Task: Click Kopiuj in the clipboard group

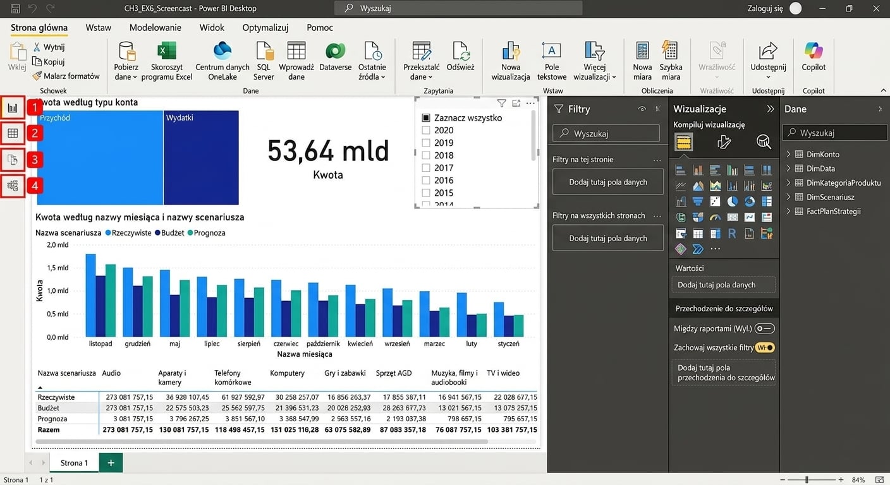Action: coord(49,62)
